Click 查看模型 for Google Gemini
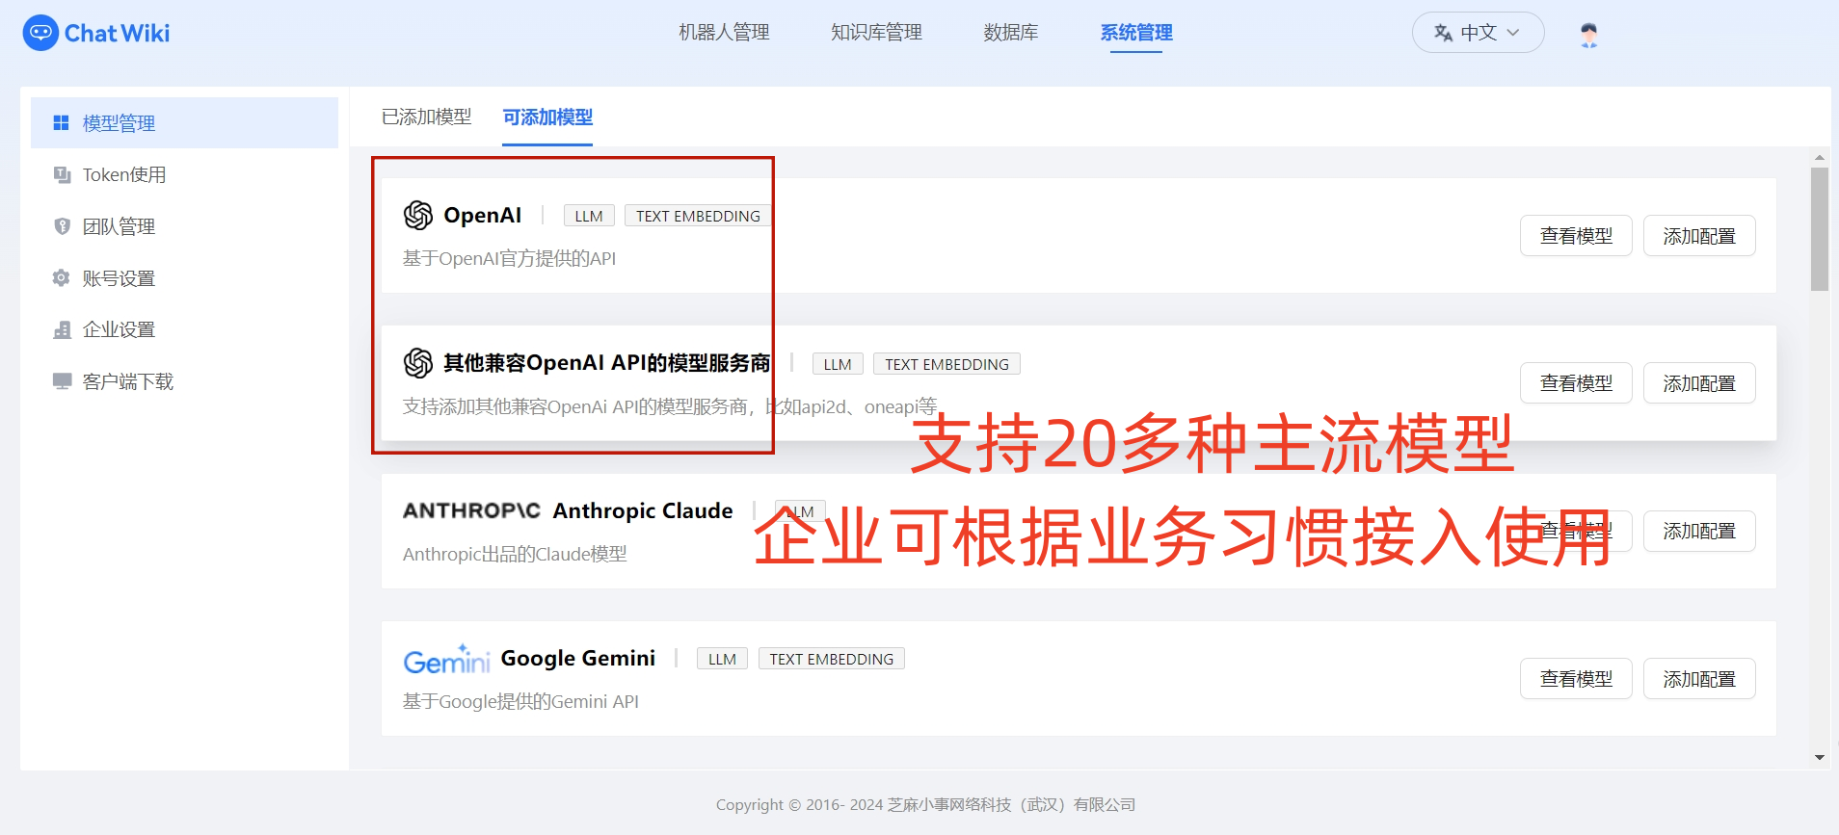 (x=1576, y=679)
